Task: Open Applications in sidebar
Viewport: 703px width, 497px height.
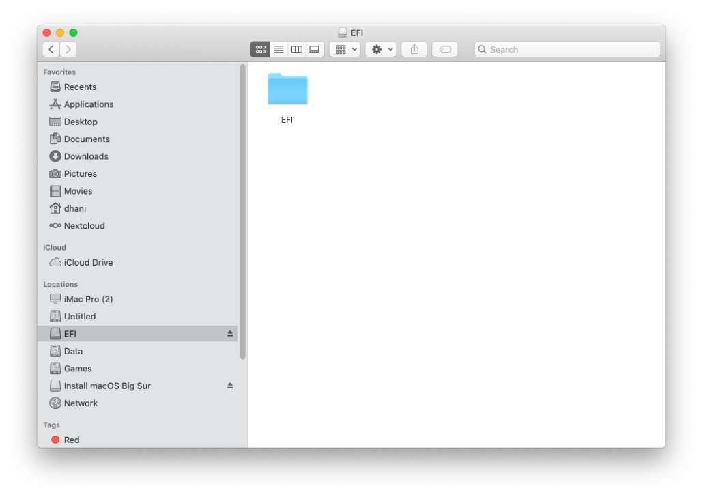Action: pos(88,104)
